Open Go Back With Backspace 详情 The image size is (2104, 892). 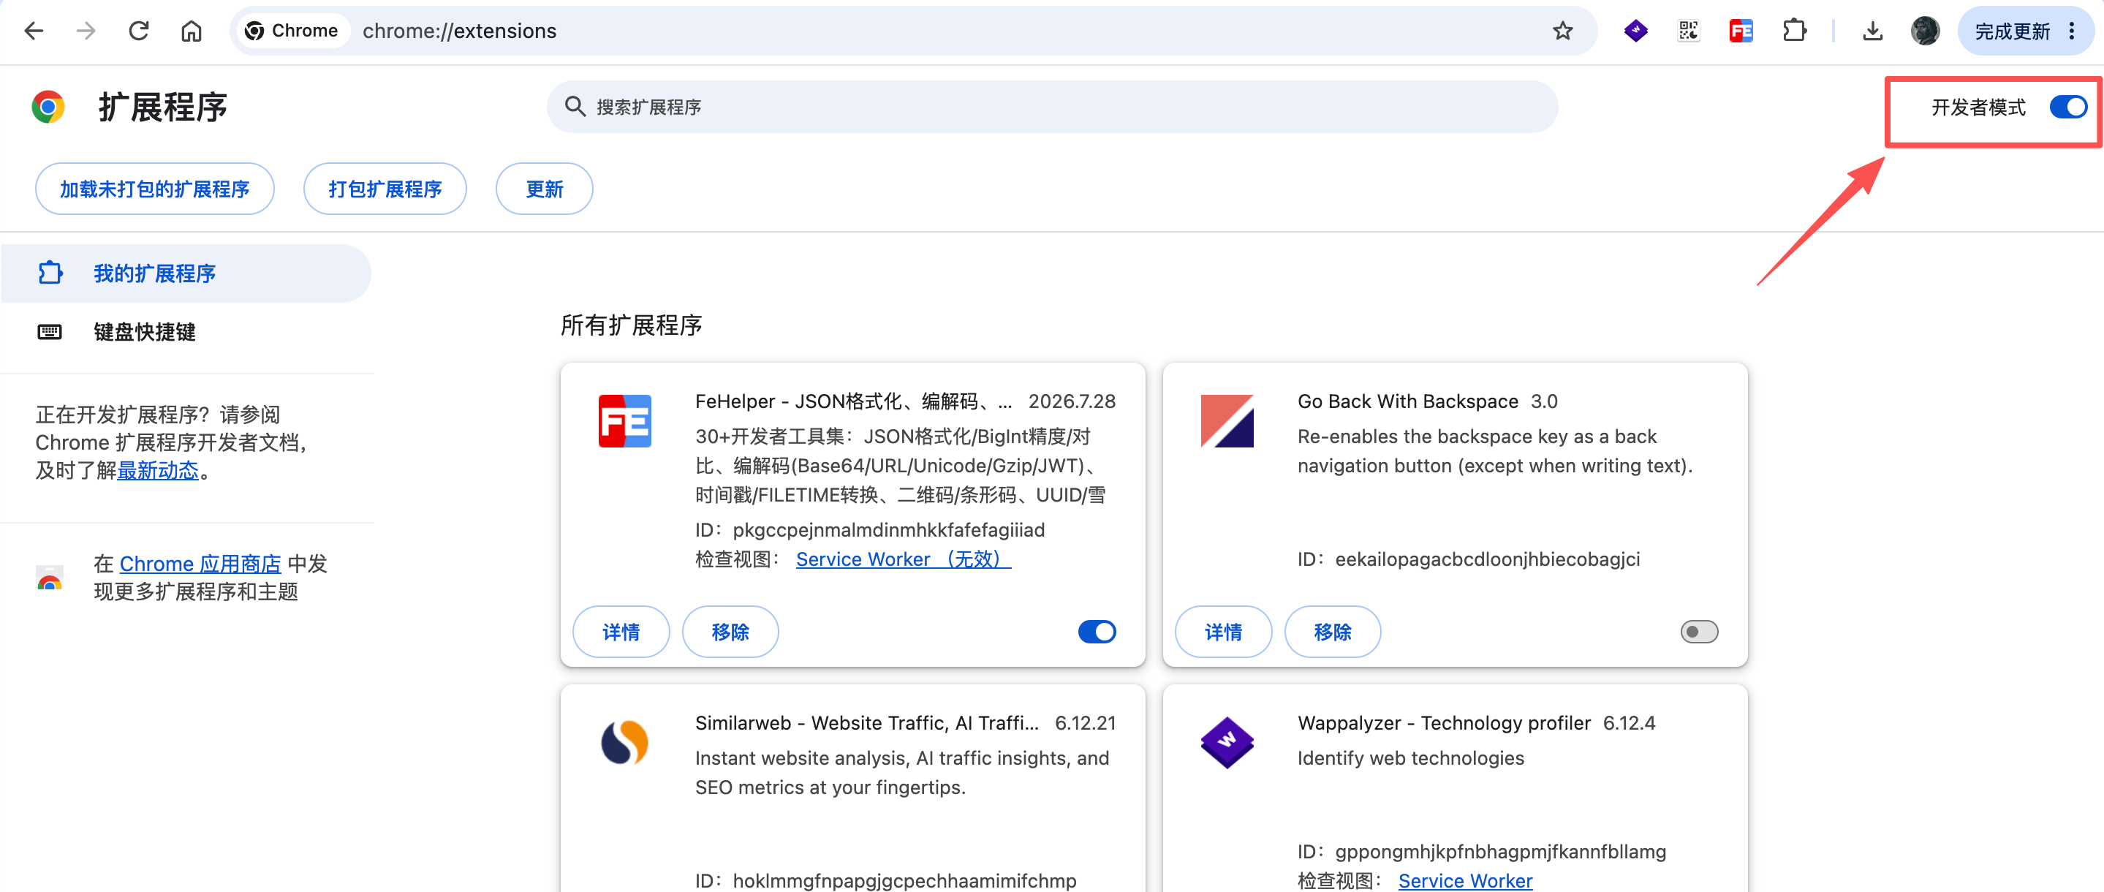1223,632
